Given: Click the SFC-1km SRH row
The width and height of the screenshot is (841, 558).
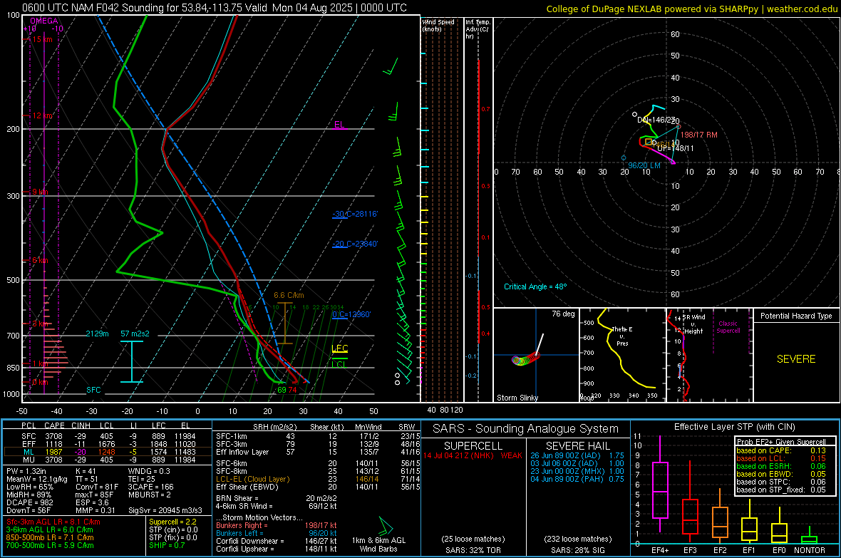Looking at the screenshot, I should 318,436.
